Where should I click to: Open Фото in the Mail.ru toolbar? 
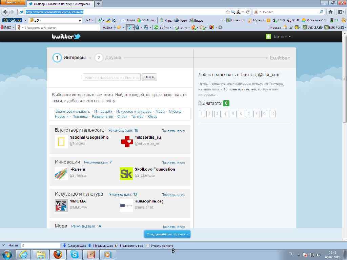point(181,20)
